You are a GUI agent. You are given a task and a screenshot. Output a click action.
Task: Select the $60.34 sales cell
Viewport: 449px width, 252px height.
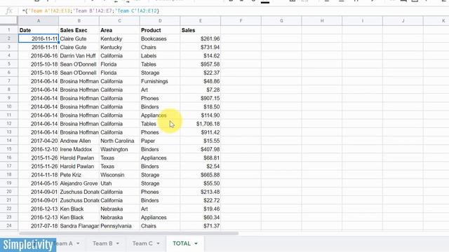[201, 218]
